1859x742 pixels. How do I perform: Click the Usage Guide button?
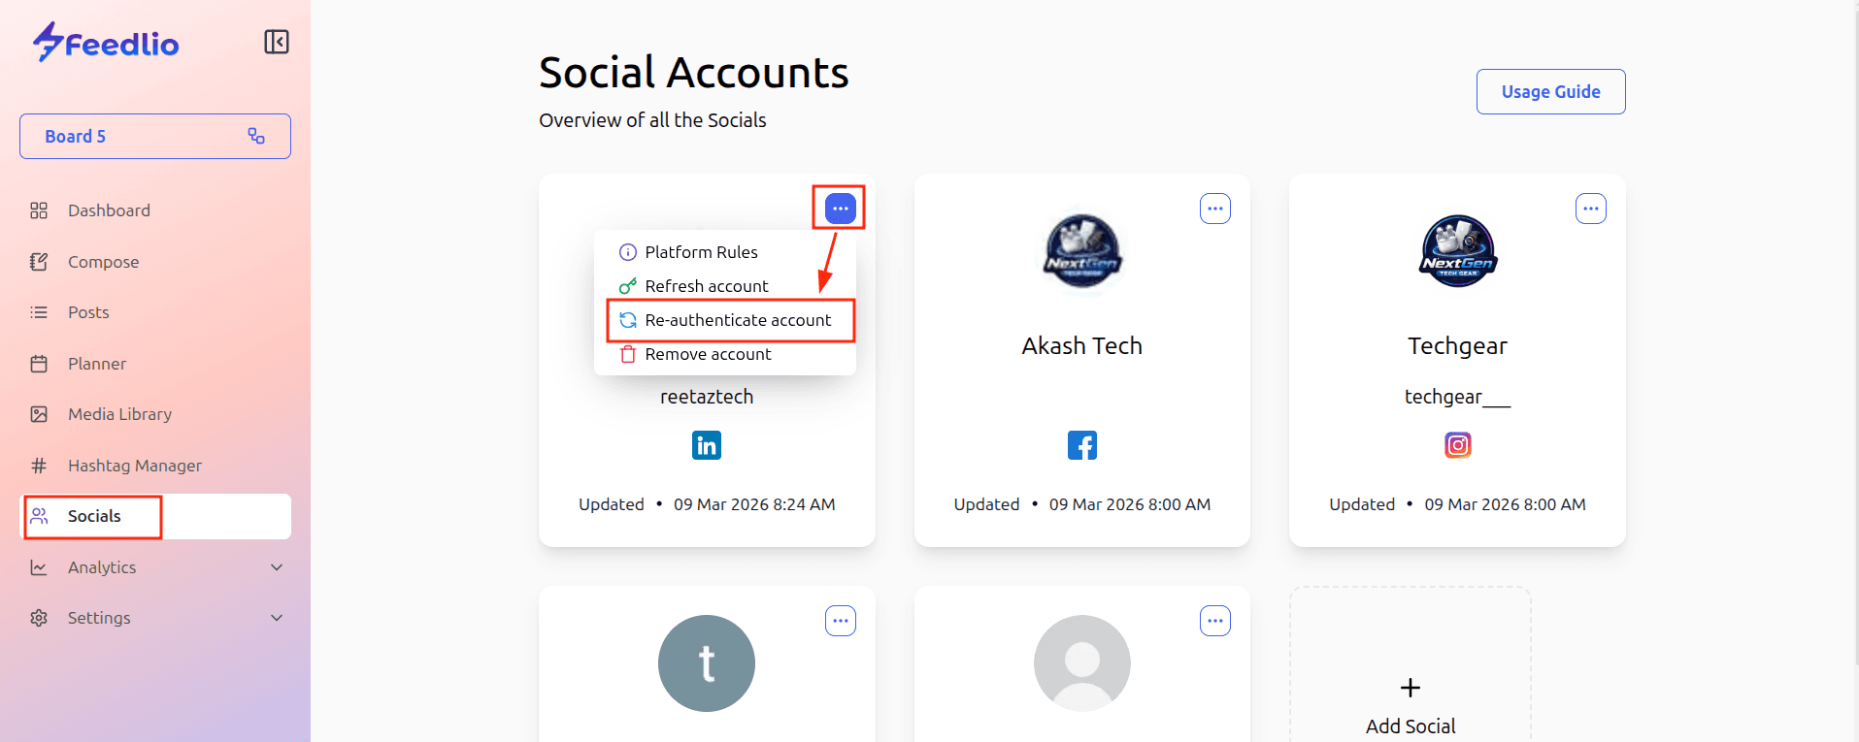[x=1550, y=92]
